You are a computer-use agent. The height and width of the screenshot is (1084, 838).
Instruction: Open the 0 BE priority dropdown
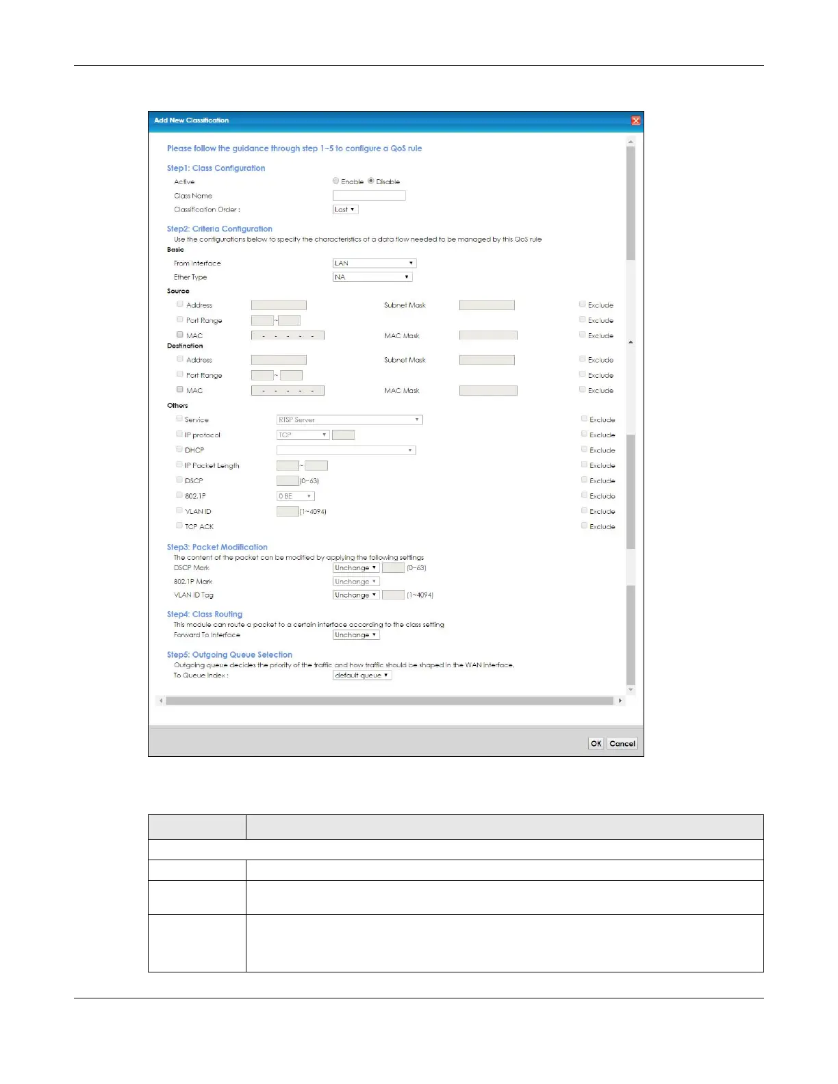tap(295, 496)
